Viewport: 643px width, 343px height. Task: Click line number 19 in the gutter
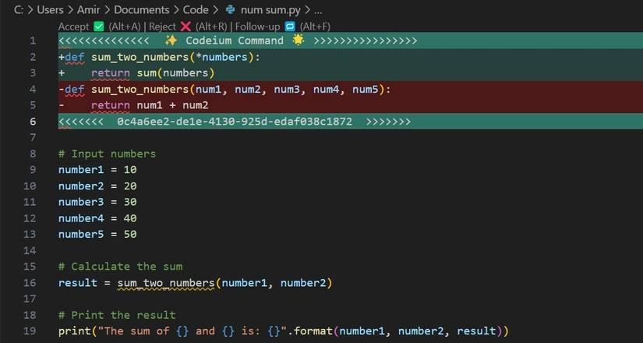30,331
